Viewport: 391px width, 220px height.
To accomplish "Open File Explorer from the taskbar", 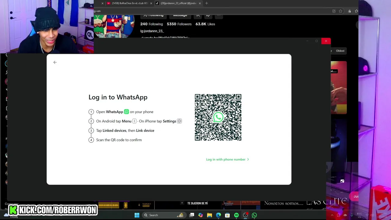I will pyautogui.click(x=210, y=215).
